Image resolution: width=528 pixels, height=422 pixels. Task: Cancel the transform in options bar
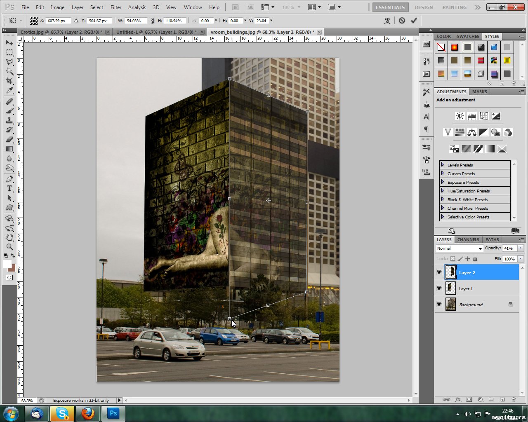click(402, 21)
